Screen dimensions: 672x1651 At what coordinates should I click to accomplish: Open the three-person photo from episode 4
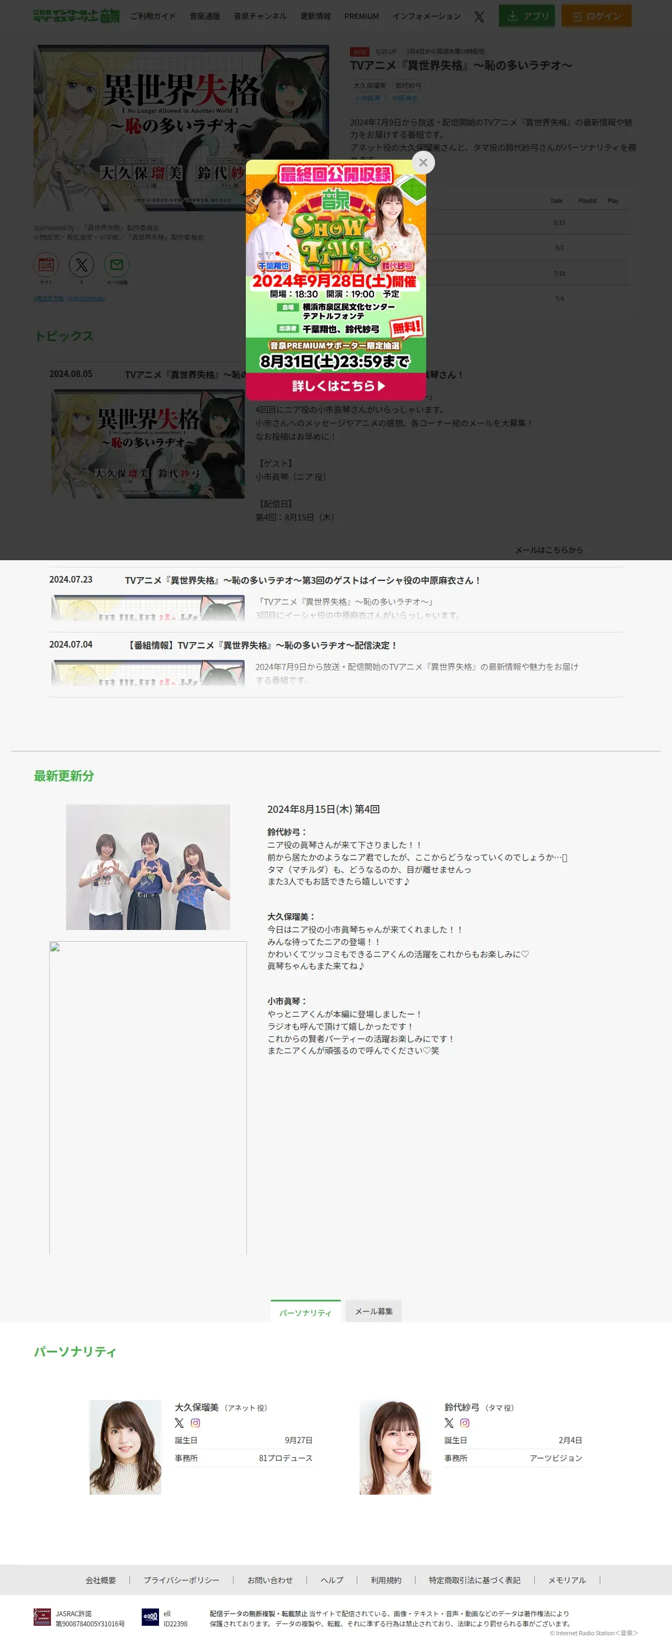tap(148, 867)
